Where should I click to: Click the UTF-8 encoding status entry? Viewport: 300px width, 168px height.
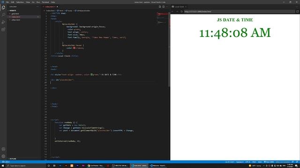247,162
